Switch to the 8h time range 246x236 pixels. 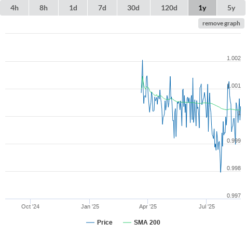pos(44,8)
